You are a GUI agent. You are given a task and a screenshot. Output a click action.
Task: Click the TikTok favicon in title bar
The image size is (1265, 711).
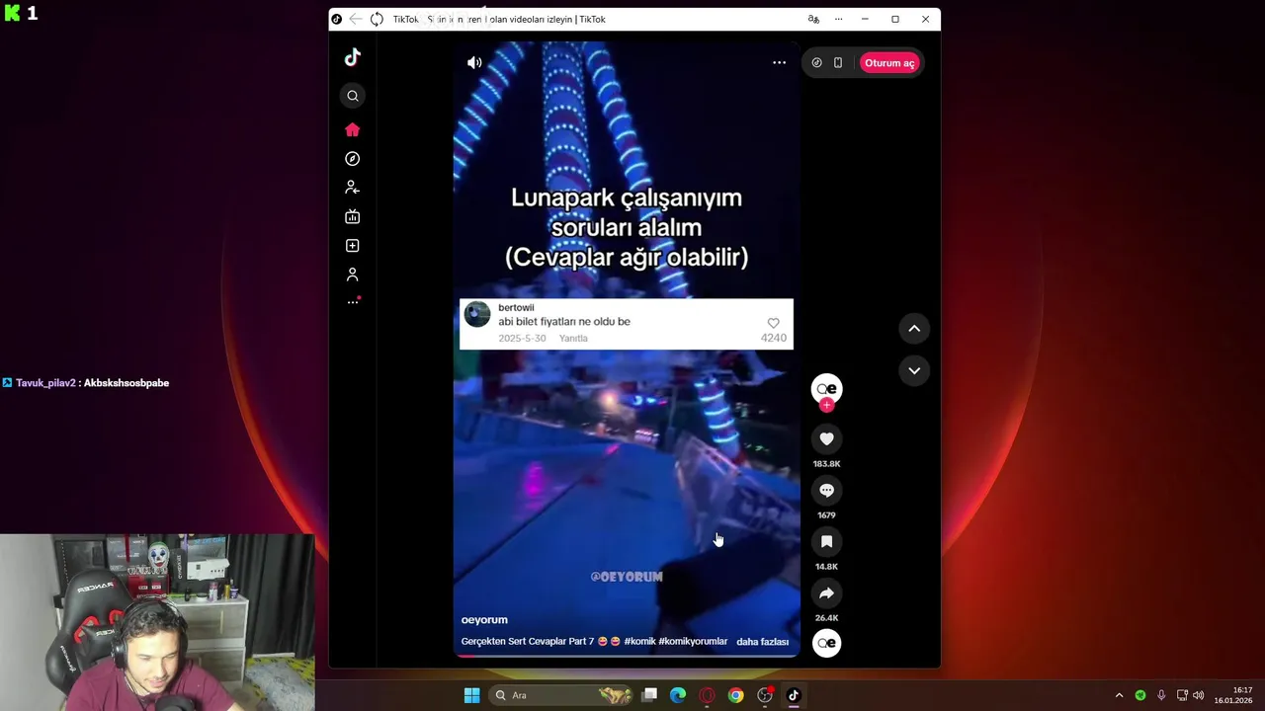(x=337, y=19)
